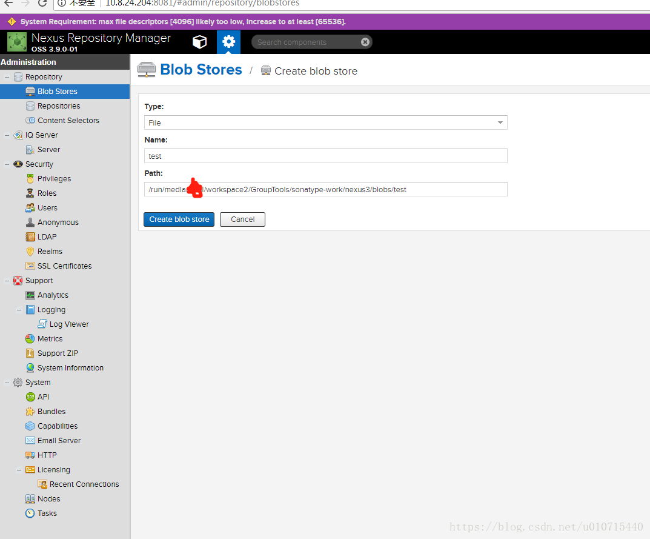Click the Anonymous user icon

[x=30, y=222]
